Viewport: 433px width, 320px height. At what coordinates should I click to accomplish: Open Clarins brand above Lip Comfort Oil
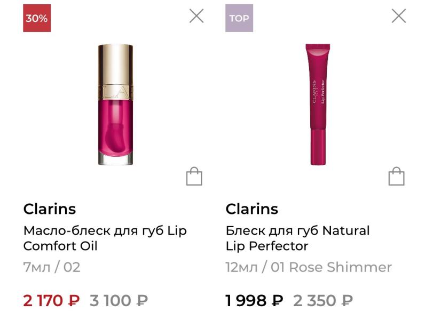(x=50, y=209)
